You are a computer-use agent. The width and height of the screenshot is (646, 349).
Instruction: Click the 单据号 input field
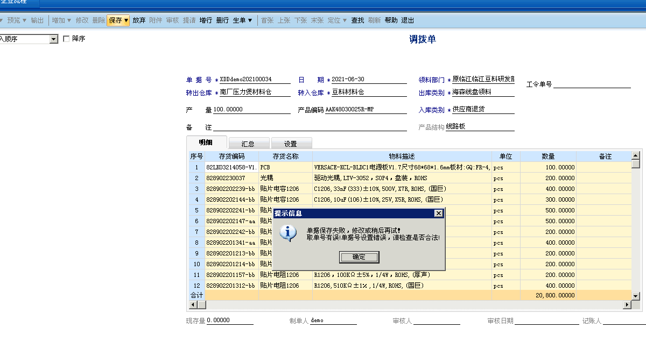click(255, 80)
